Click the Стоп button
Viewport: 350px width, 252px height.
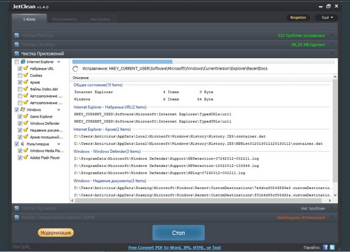178,233
